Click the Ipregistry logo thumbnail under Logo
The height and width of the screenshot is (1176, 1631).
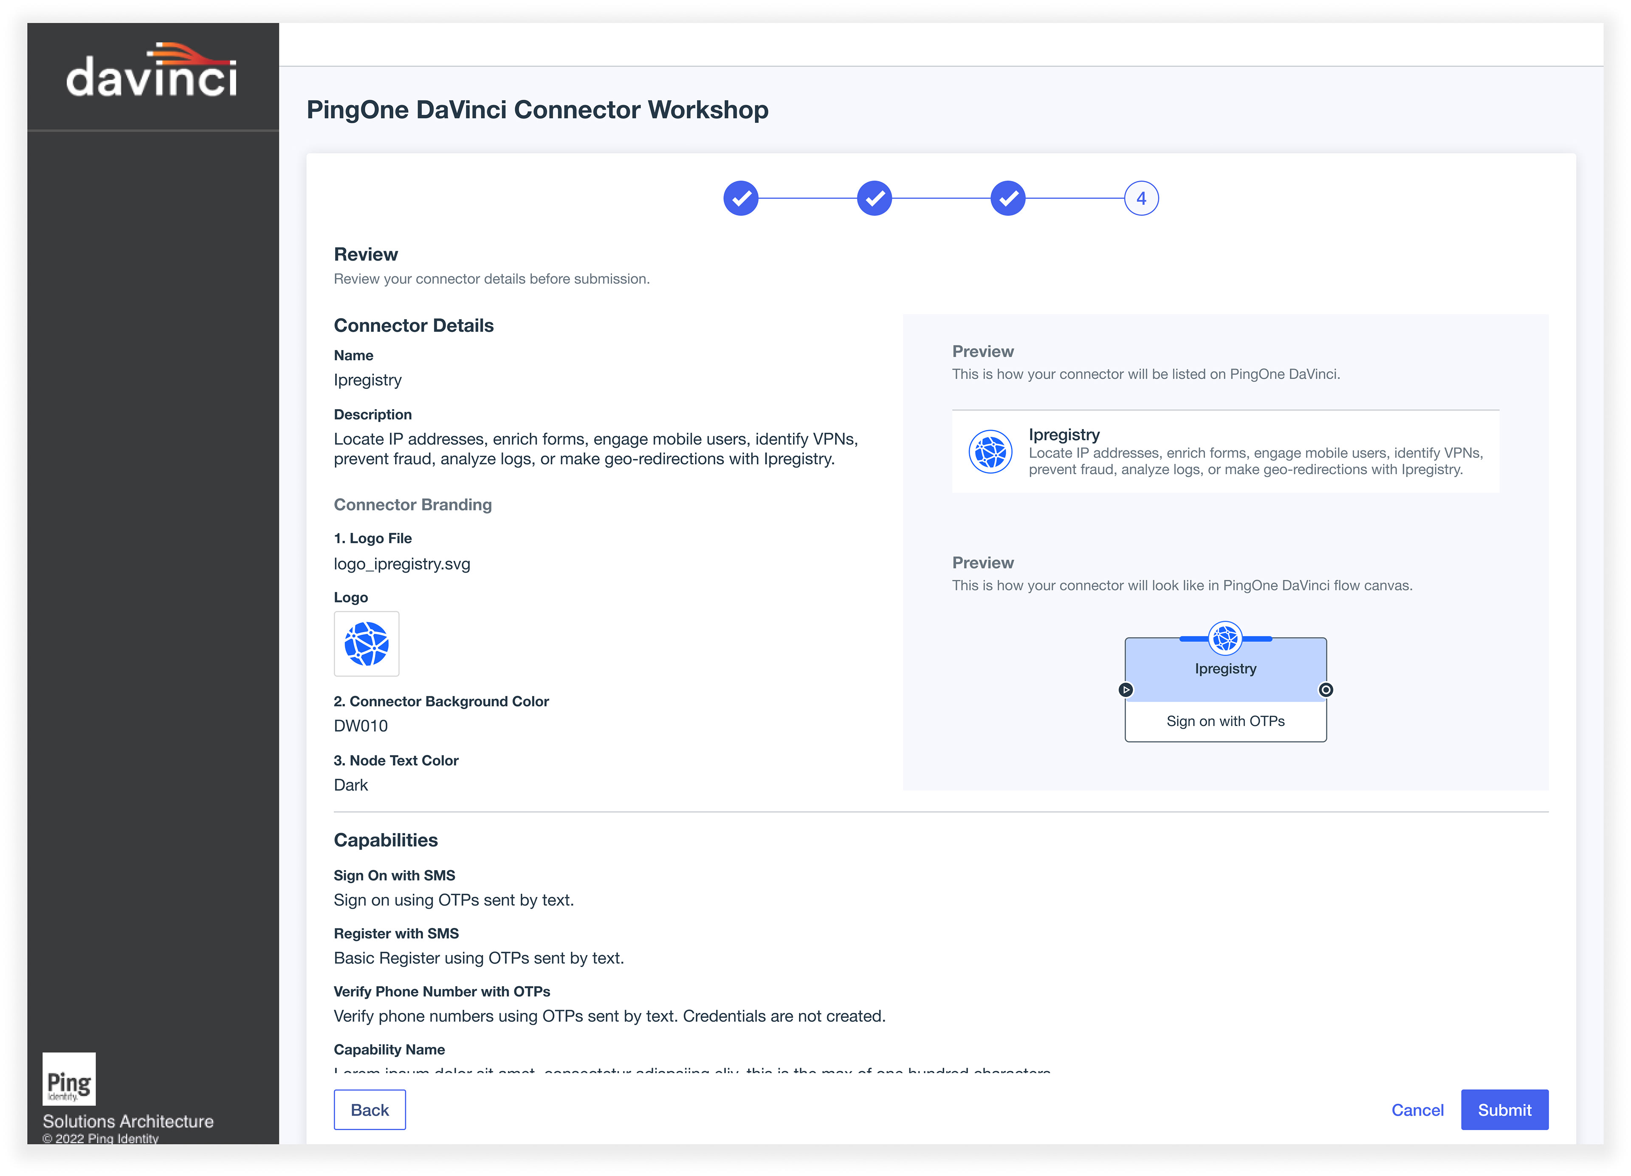click(x=366, y=644)
